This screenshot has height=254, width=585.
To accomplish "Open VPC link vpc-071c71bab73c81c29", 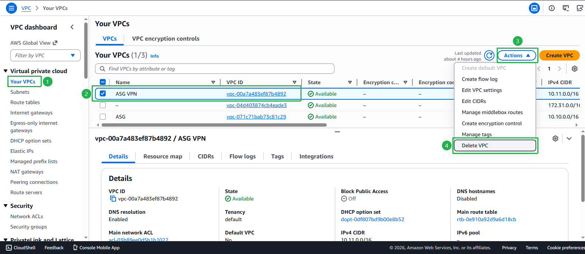I will [x=256, y=117].
